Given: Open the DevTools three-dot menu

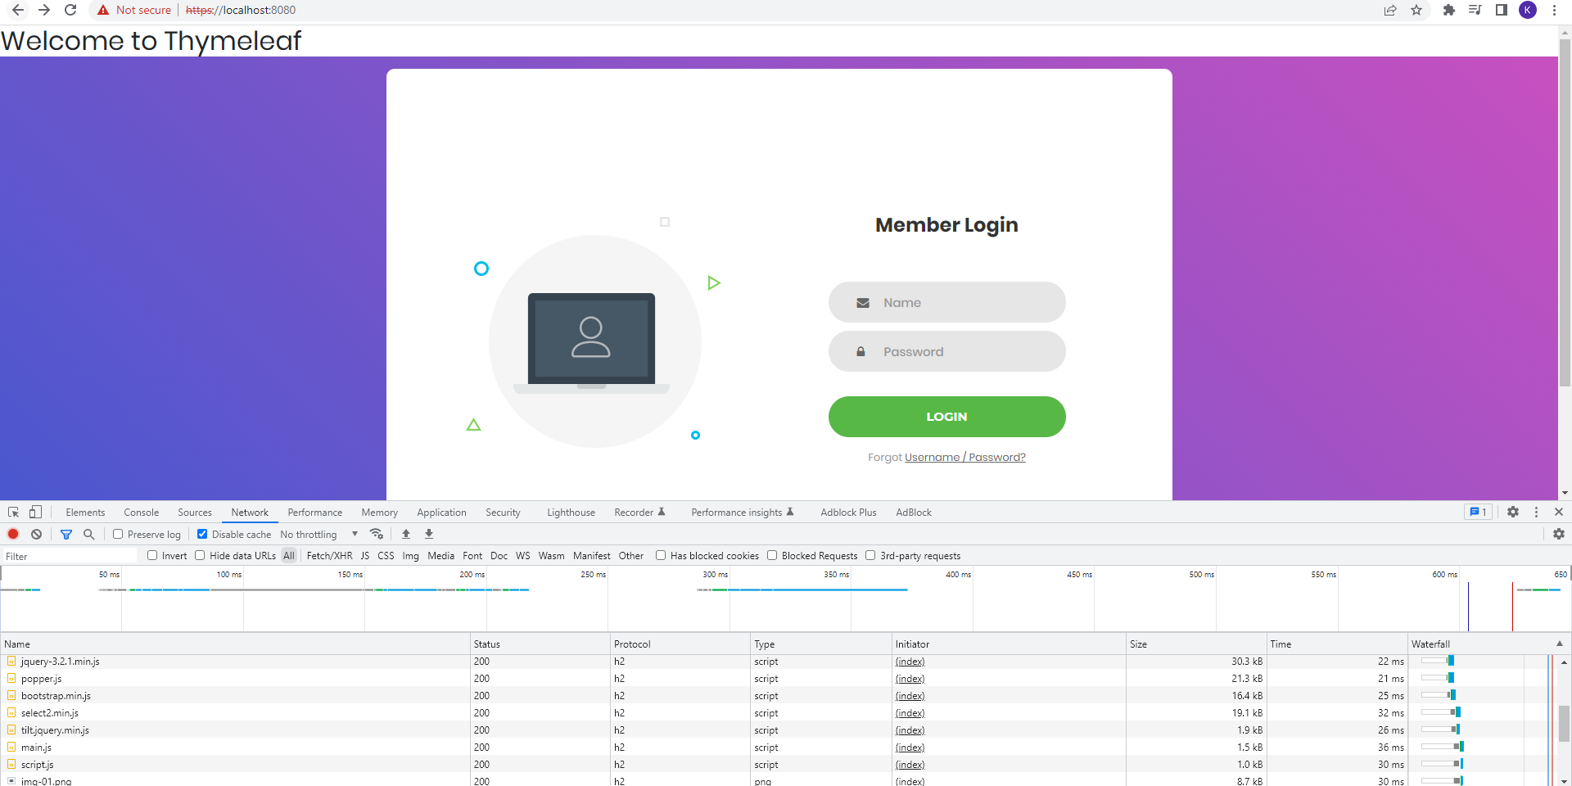Looking at the screenshot, I should [x=1536, y=512].
